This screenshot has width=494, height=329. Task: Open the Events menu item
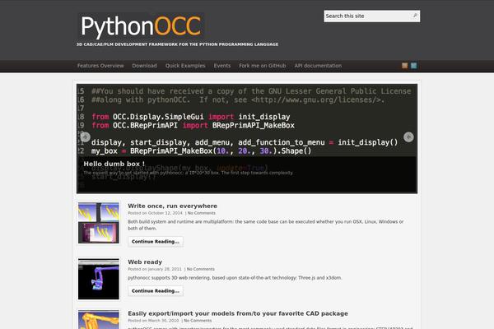(x=222, y=66)
